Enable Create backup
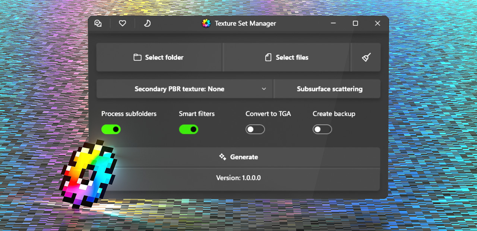This screenshot has height=231, width=477. pos(322,129)
